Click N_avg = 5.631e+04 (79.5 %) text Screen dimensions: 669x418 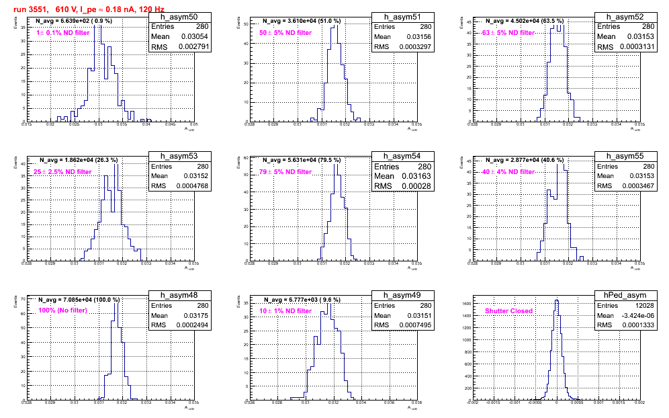(x=302, y=160)
